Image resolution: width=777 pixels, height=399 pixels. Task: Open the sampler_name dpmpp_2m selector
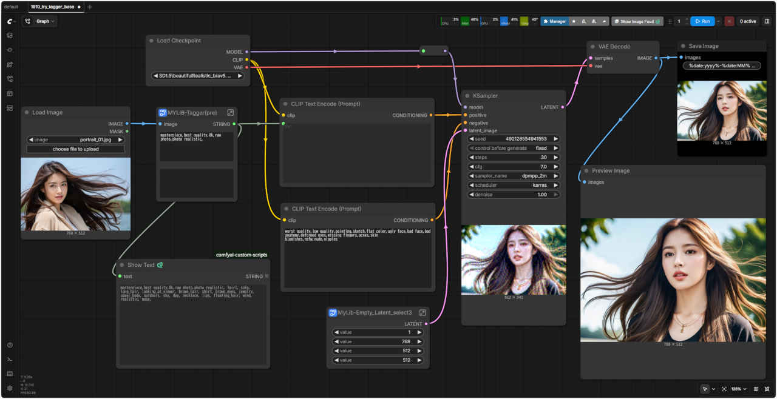pyautogui.click(x=513, y=176)
